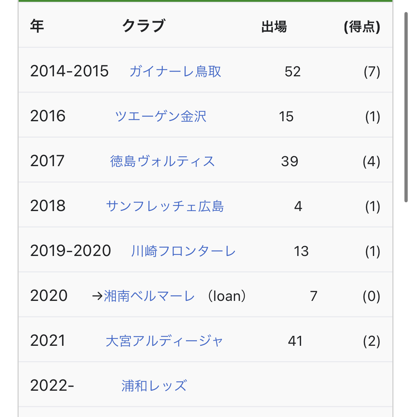This screenshot has height=417, width=411.
Task: Click the 41 appearances value
Action: [295, 341]
